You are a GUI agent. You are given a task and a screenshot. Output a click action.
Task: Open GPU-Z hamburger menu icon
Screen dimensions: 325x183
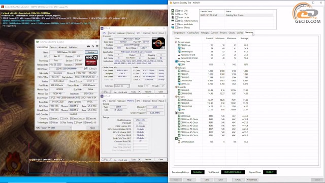tap(97, 46)
